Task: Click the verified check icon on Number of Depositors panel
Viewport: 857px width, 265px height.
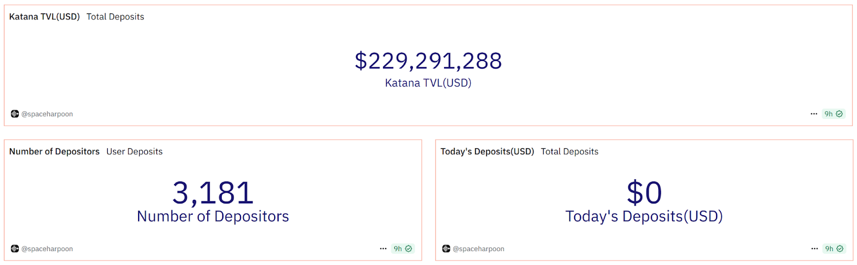Action: tap(409, 248)
